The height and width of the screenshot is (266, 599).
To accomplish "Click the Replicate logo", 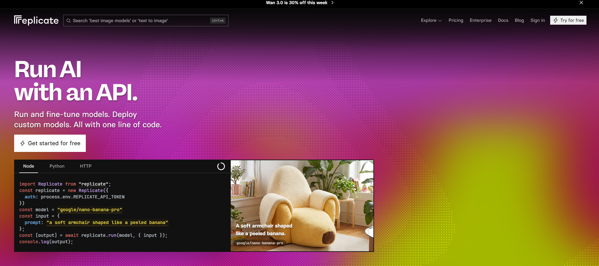I will [x=36, y=20].
